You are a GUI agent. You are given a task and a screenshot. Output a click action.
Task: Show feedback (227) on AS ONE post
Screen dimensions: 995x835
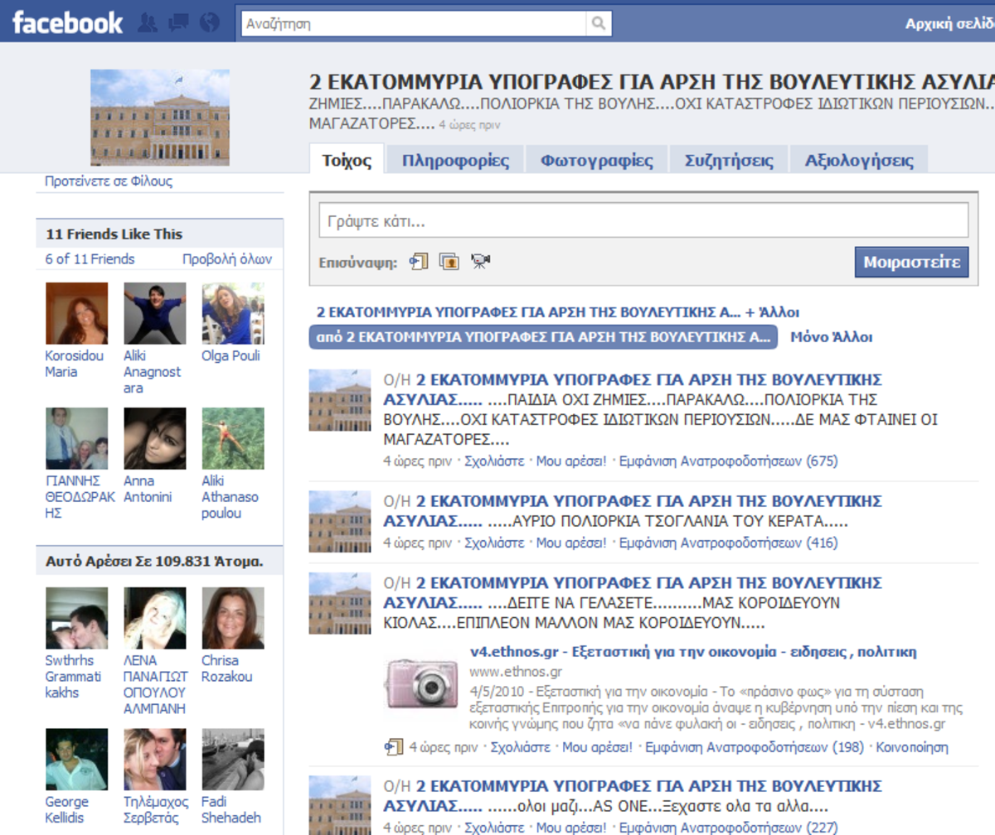coord(729,827)
